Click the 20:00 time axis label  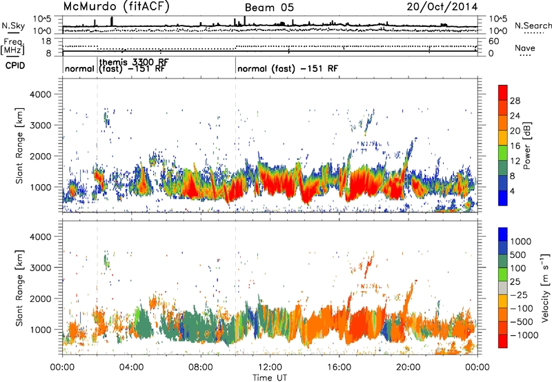click(x=408, y=368)
